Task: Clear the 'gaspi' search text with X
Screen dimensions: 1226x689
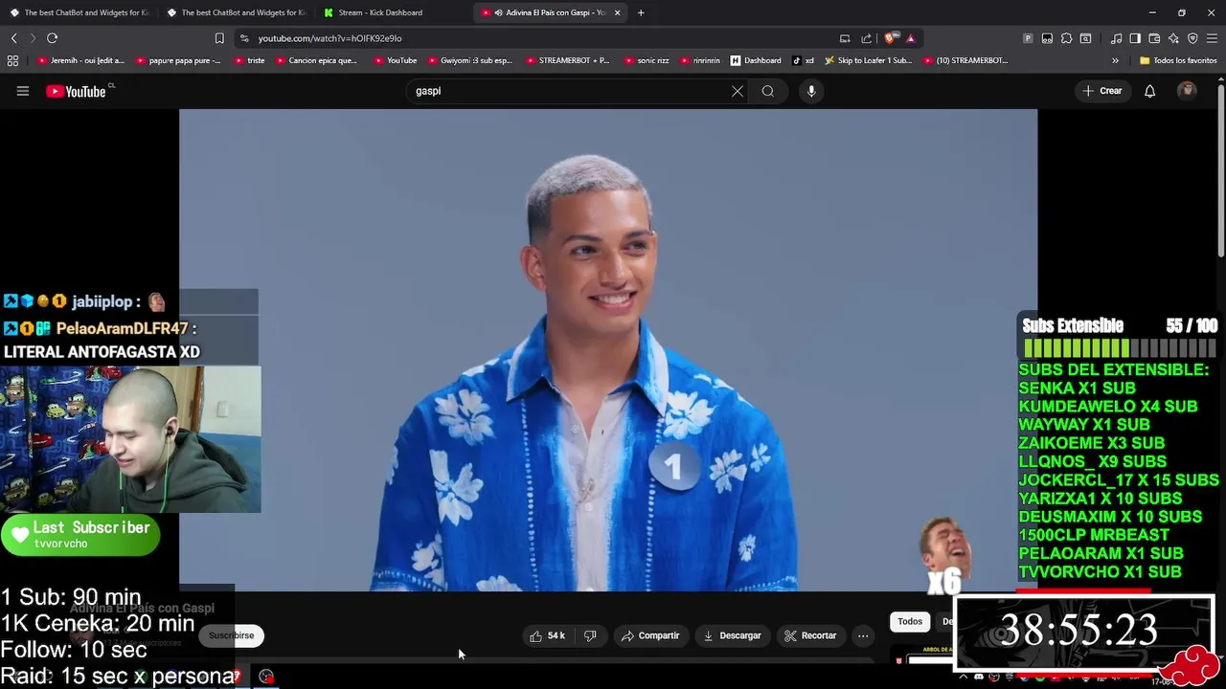Action: coord(738,91)
